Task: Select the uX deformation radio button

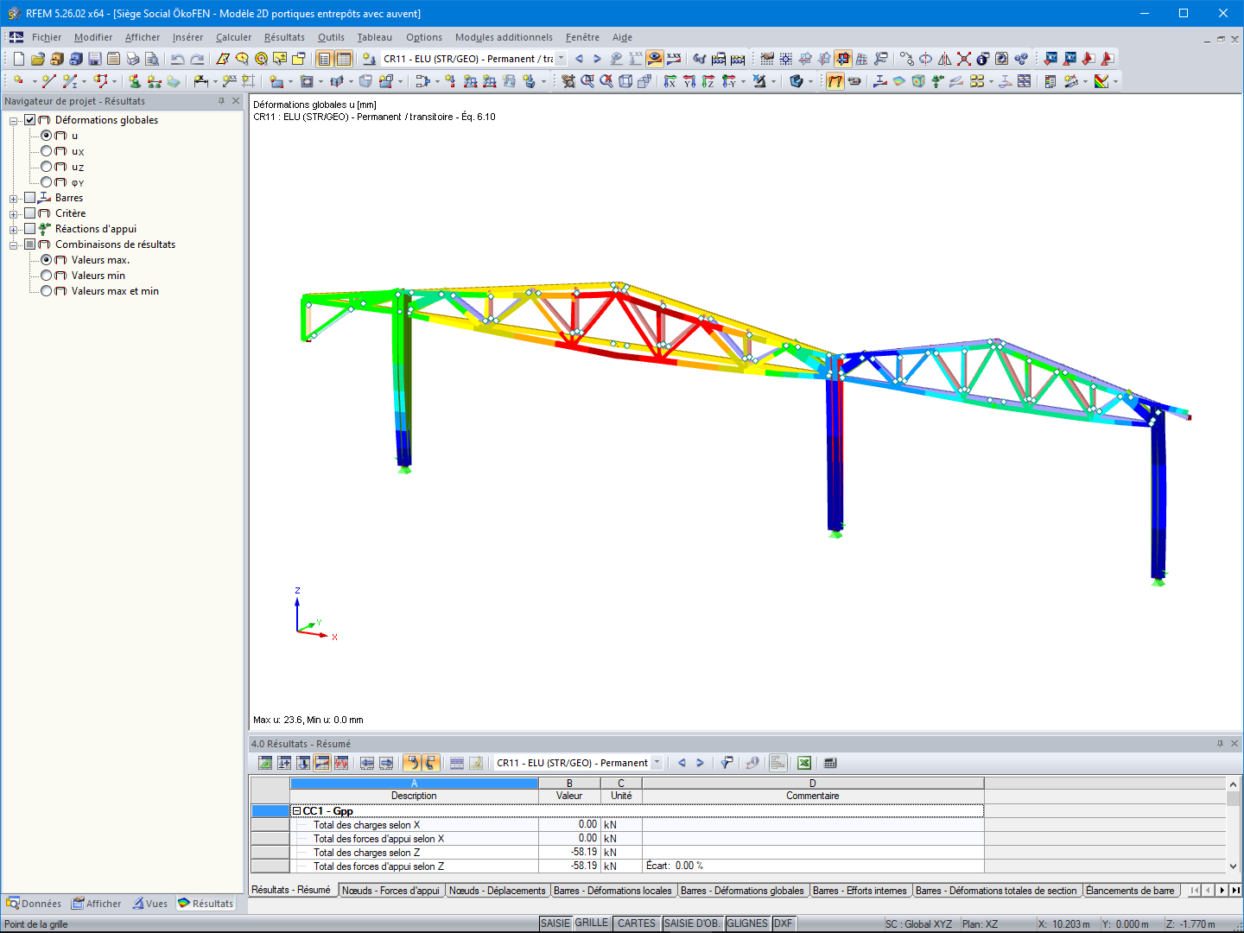Action: pos(48,150)
